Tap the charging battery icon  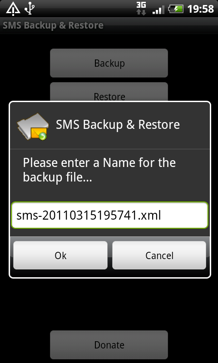point(176,9)
